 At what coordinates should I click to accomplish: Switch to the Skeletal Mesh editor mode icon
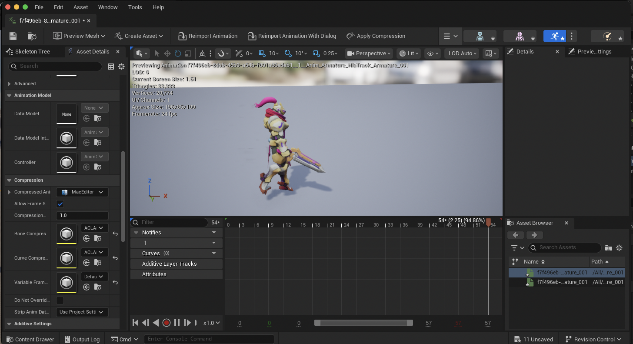coord(519,36)
